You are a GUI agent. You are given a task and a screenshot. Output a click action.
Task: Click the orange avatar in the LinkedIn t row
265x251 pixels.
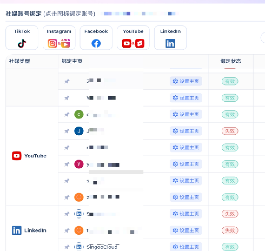click(x=79, y=230)
